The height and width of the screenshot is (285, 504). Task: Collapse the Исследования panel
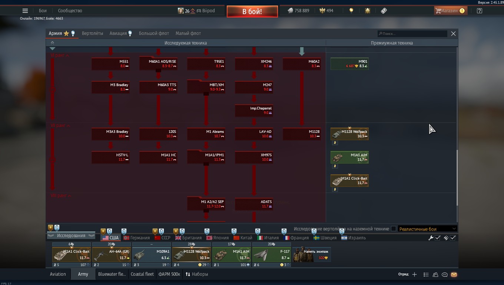71,236
